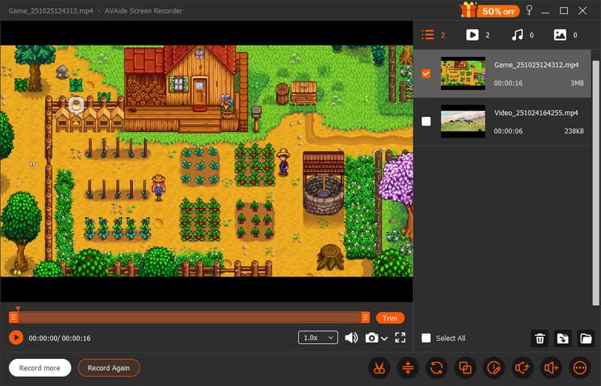Click the Record Again button
Viewport: 601px width, 386px height.
point(109,368)
